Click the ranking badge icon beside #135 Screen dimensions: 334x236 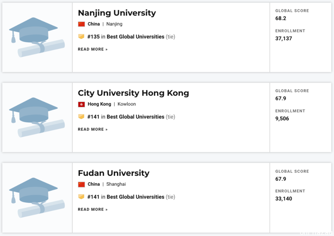(81, 36)
